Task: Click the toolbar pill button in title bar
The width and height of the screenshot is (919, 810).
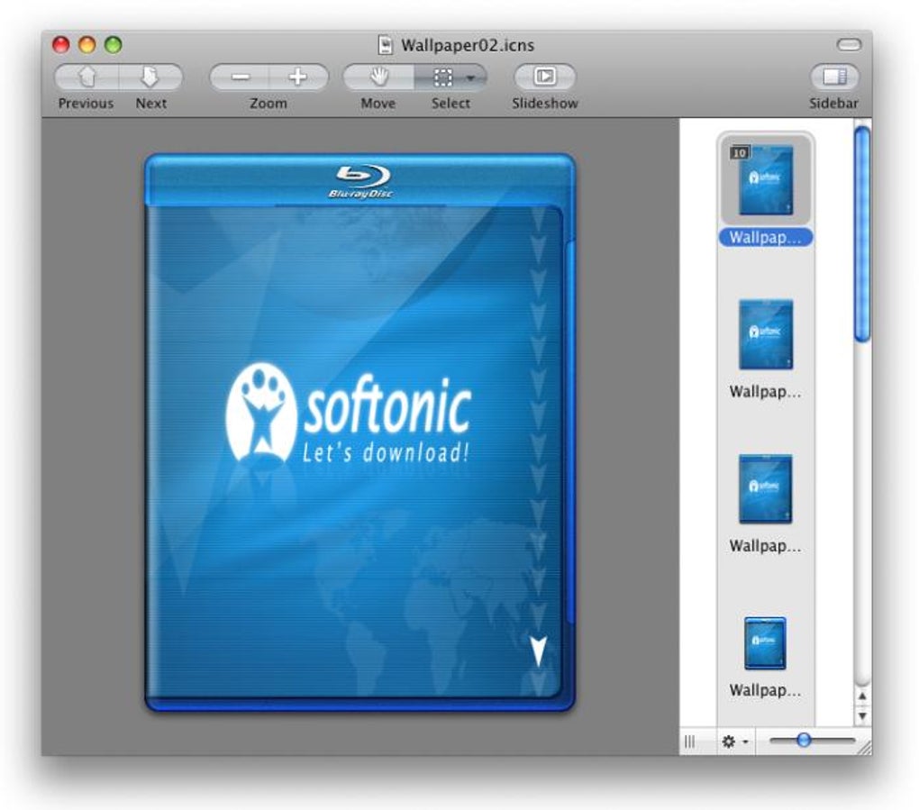Action: pyautogui.click(x=849, y=44)
